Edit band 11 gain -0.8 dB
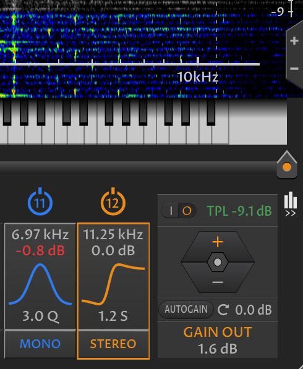The image size is (303, 369). click(x=40, y=250)
